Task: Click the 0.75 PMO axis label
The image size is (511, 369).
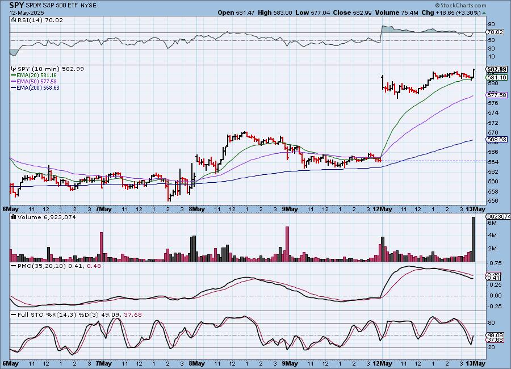Action: 495,263
